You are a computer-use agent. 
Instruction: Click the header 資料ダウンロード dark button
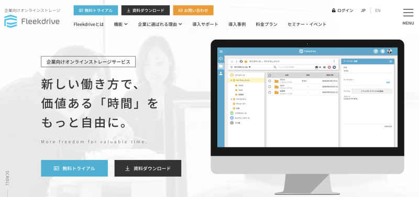pyautogui.click(x=146, y=10)
